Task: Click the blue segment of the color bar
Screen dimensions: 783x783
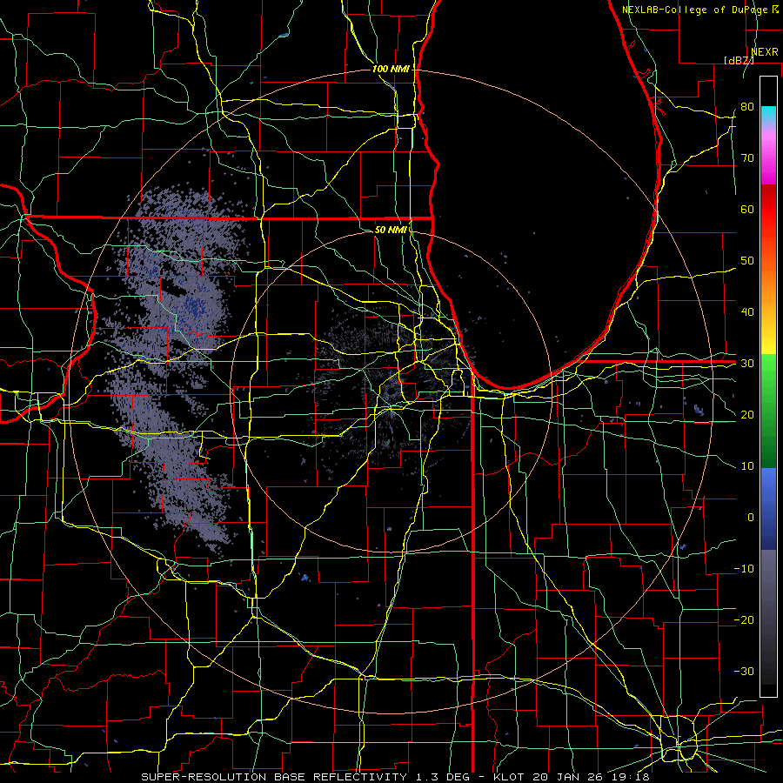Action: coord(768,507)
